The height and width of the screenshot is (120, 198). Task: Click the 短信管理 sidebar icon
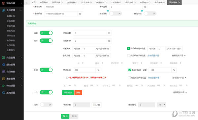click(x=4, y=65)
